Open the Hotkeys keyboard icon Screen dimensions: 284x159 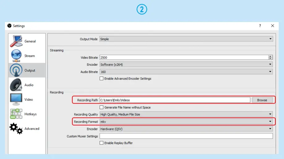(16, 114)
